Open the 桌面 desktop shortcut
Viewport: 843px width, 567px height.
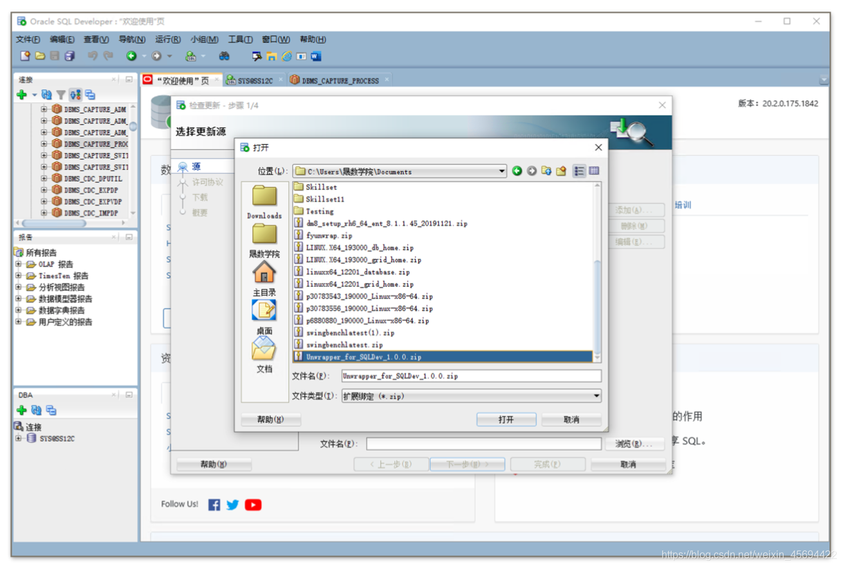tap(264, 317)
